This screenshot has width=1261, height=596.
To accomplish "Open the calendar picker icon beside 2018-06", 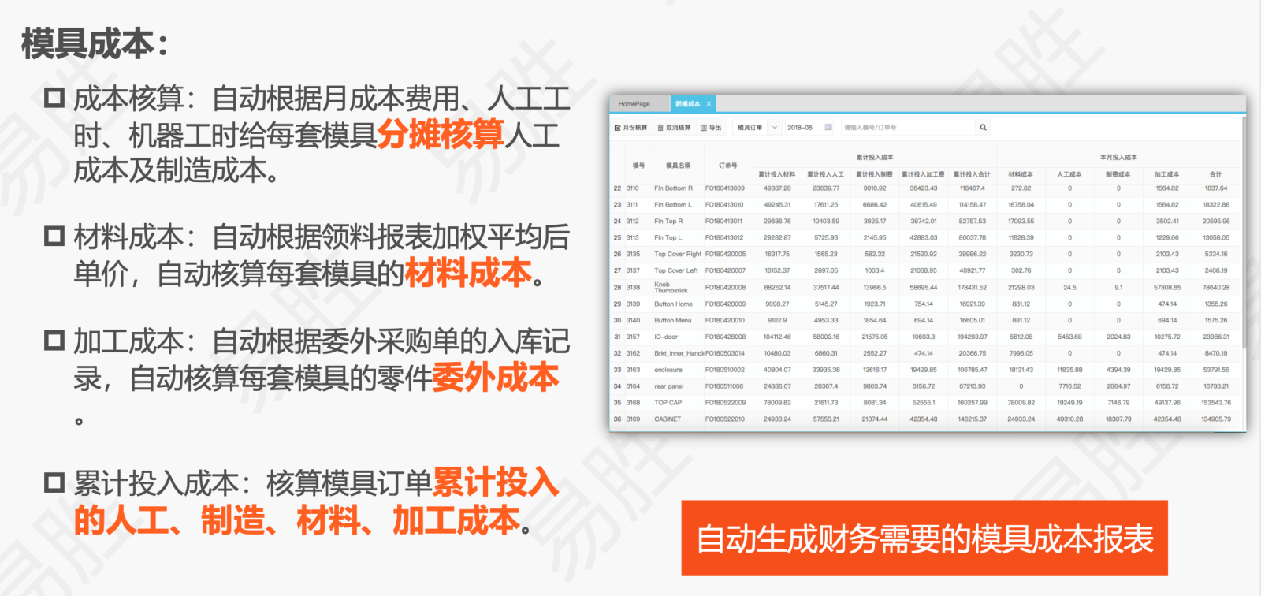I will 828,127.
